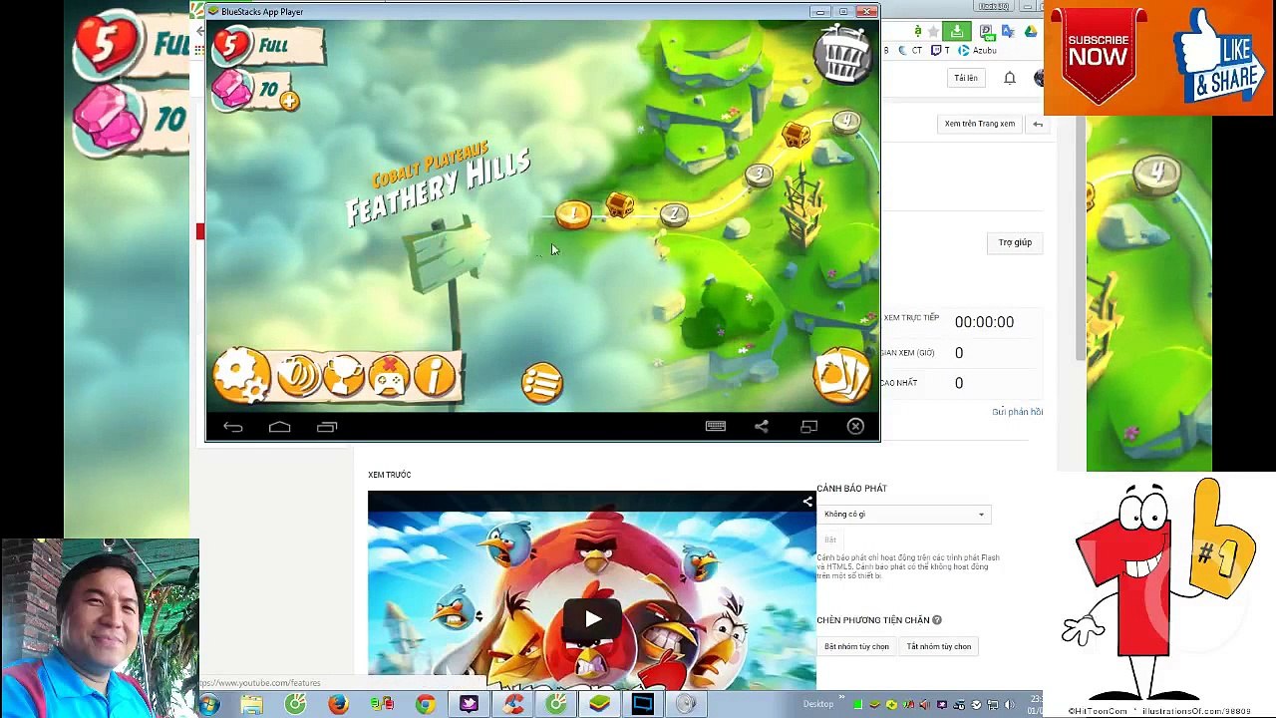Open the Twitch "T" bookmark
The image size is (1276, 718).
click(x=941, y=51)
